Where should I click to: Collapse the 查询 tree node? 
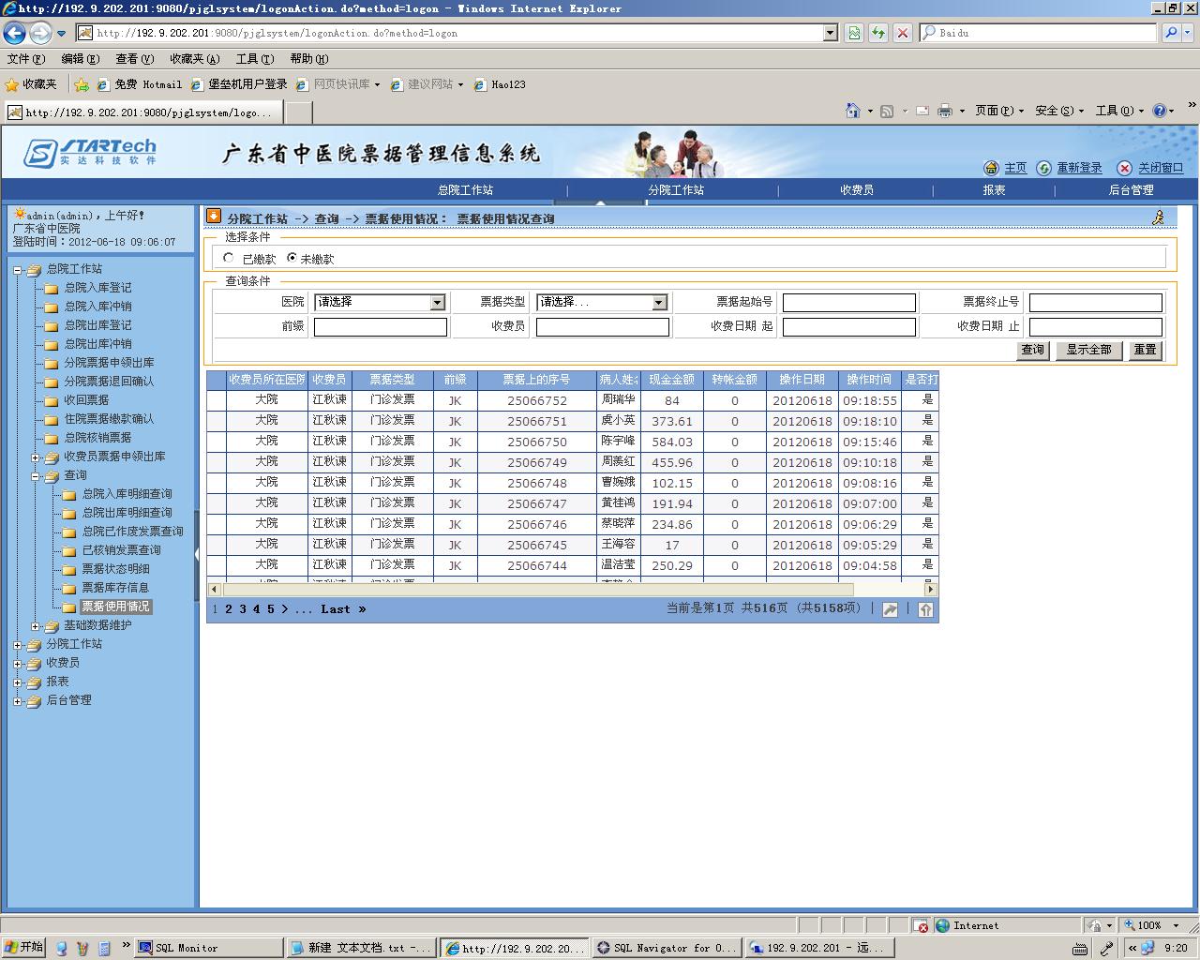tap(35, 476)
